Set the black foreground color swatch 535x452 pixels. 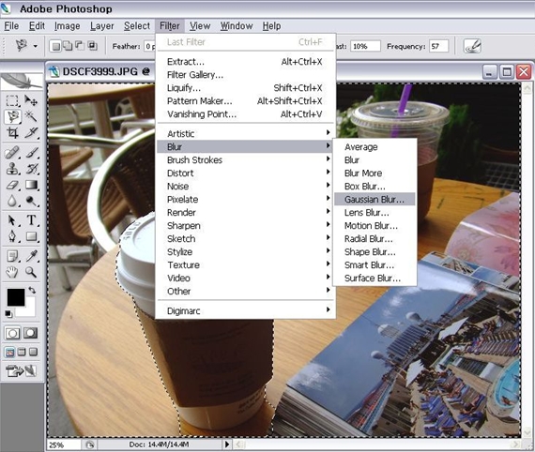[x=16, y=297]
